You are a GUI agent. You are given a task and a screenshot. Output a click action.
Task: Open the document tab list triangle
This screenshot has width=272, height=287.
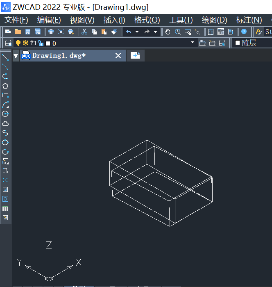(x=16, y=56)
